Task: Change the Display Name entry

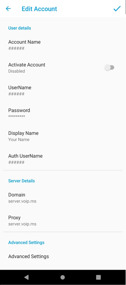Action: [63, 136]
